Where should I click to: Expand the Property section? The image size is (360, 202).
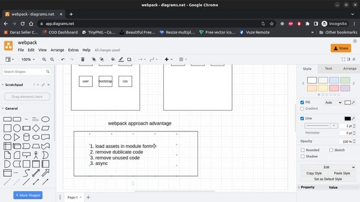(307, 187)
